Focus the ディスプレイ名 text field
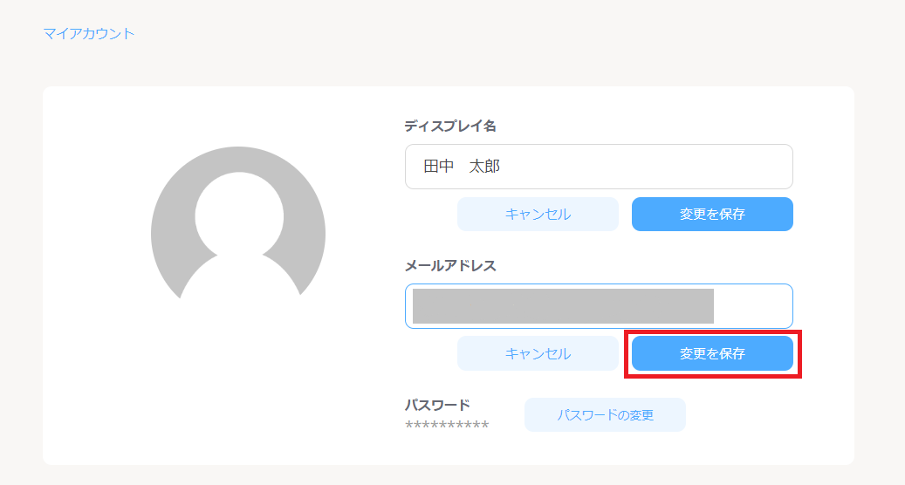Viewport: 905px width, 485px height. point(598,167)
